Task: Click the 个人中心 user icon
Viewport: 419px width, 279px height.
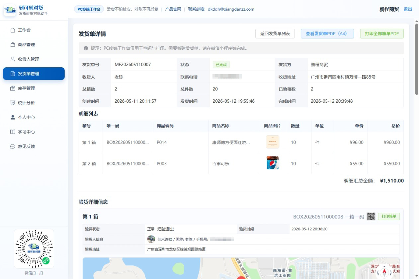Action: pos(13,118)
